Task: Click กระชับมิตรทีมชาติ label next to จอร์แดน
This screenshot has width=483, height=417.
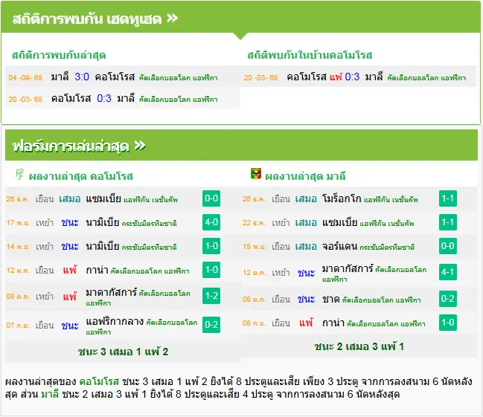Action: (387, 247)
